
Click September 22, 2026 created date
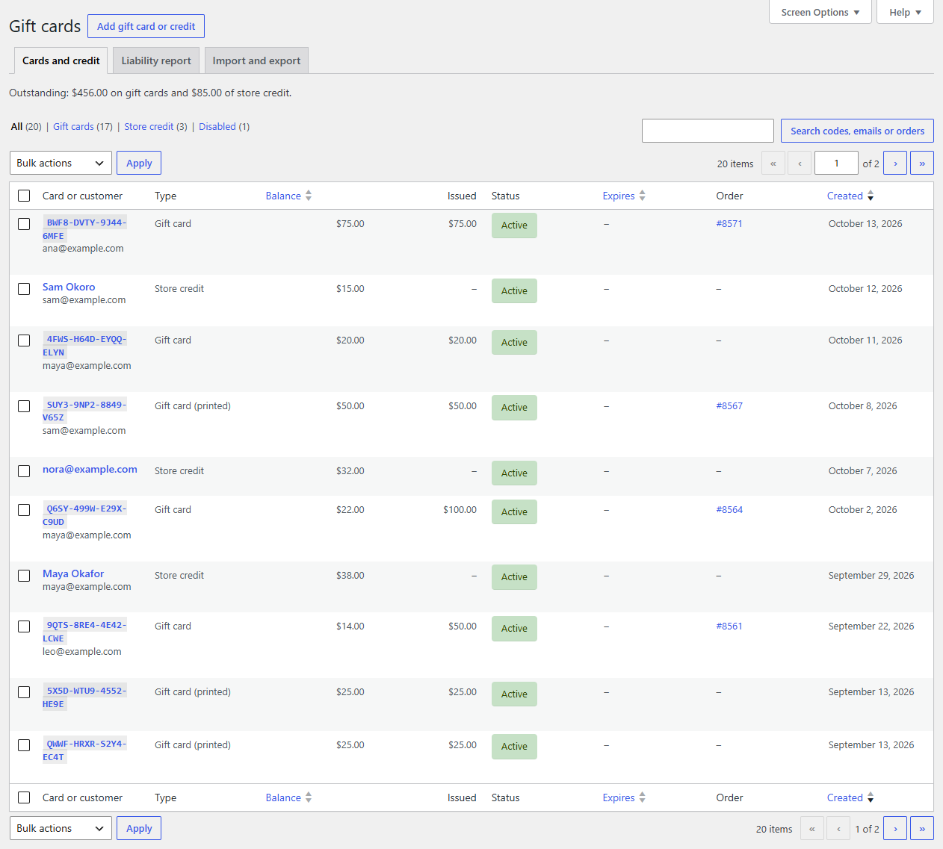point(871,626)
